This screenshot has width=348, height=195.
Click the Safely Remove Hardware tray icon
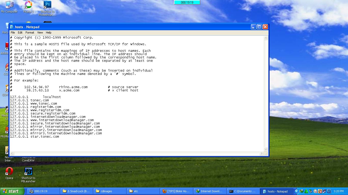tap(311, 191)
